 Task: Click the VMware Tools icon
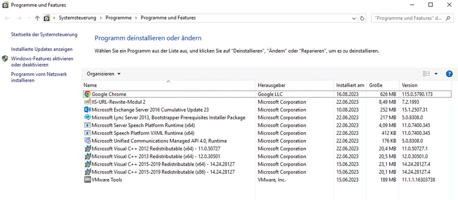click(x=87, y=179)
